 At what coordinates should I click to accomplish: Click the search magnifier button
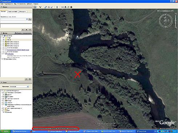tap(30, 19)
